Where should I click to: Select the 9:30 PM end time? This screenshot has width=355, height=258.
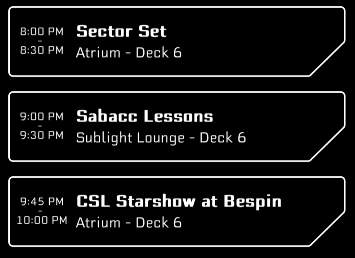click(x=42, y=135)
